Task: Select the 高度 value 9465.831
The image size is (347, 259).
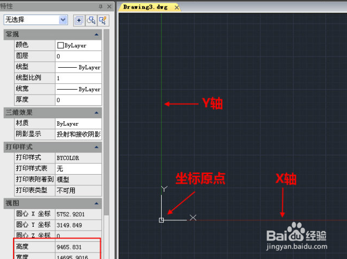Action: click(78, 247)
